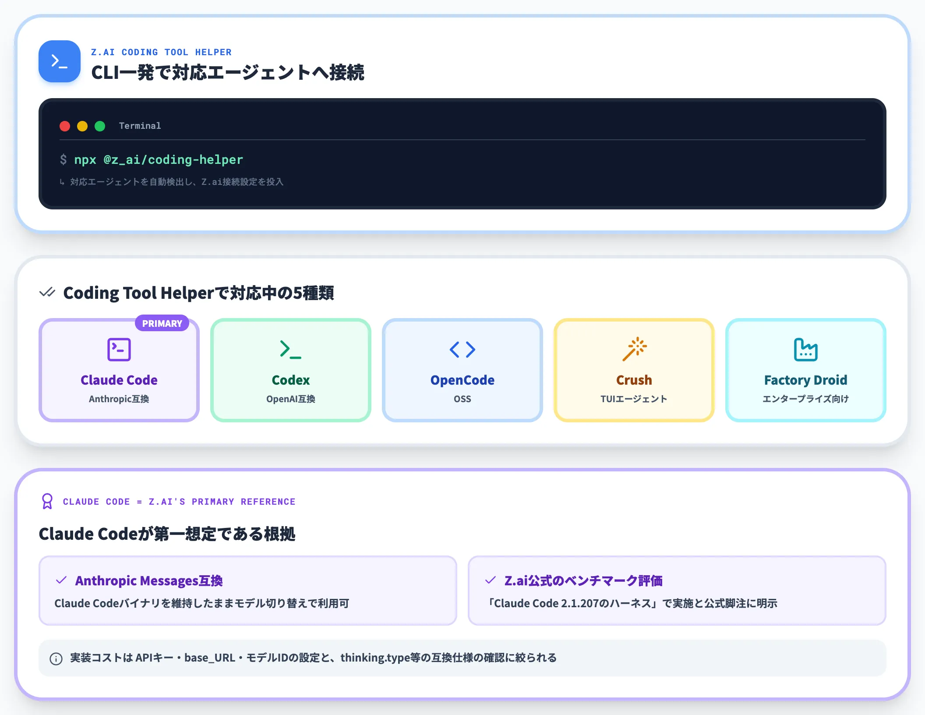
Task: Click the Crush magic wand icon
Action: point(634,349)
